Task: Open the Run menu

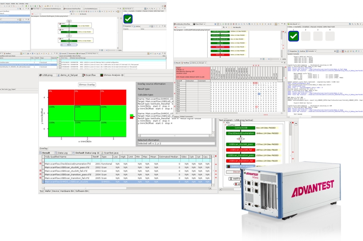Action: 17,4
